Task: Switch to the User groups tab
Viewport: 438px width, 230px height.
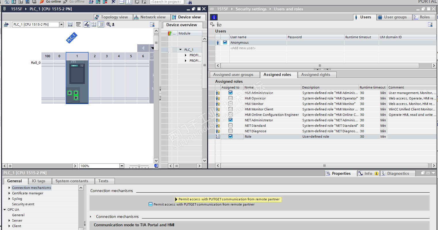Action: 394,17
